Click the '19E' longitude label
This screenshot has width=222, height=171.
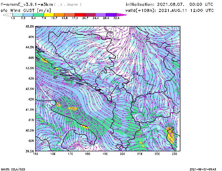pos(105,154)
